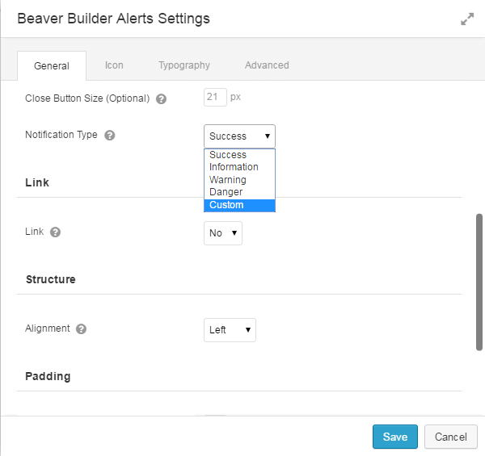Open the Icon tab
This screenshot has height=456, width=485.
click(114, 65)
